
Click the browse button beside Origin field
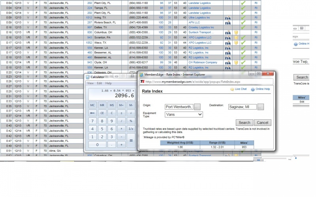(x=197, y=107)
